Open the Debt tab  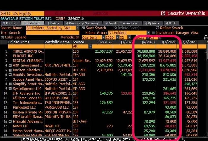coord(171,23)
